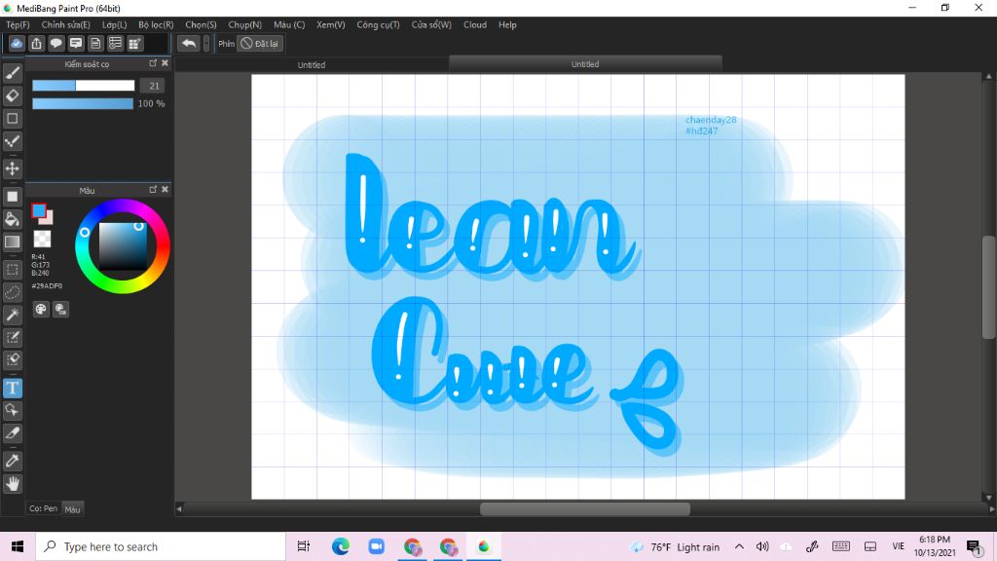The image size is (997, 561).
Task: Click the list with clock icon
Action: (115, 43)
